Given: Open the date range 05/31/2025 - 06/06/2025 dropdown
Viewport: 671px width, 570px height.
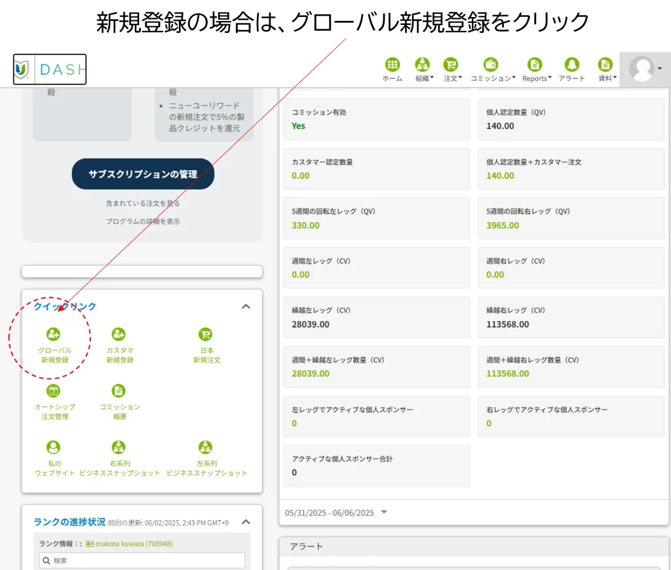Looking at the screenshot, I should coord(336,512).
